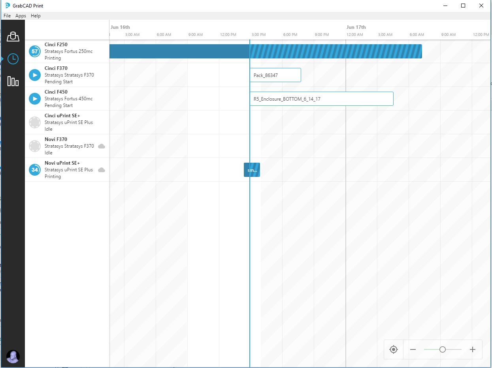Click the Jun 16th date header
Image resolution: width=492 pixels, height=368 pixels.
120,27
